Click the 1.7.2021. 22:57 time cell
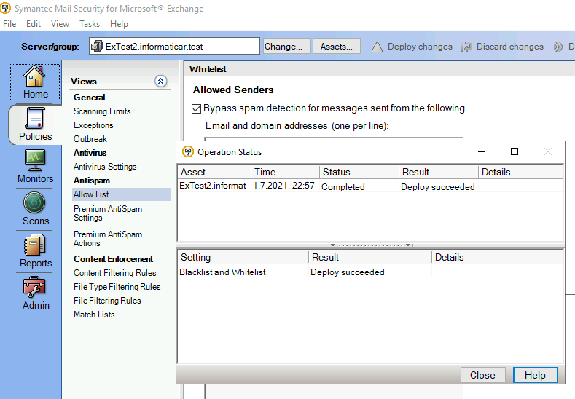 tap(283, 186)
